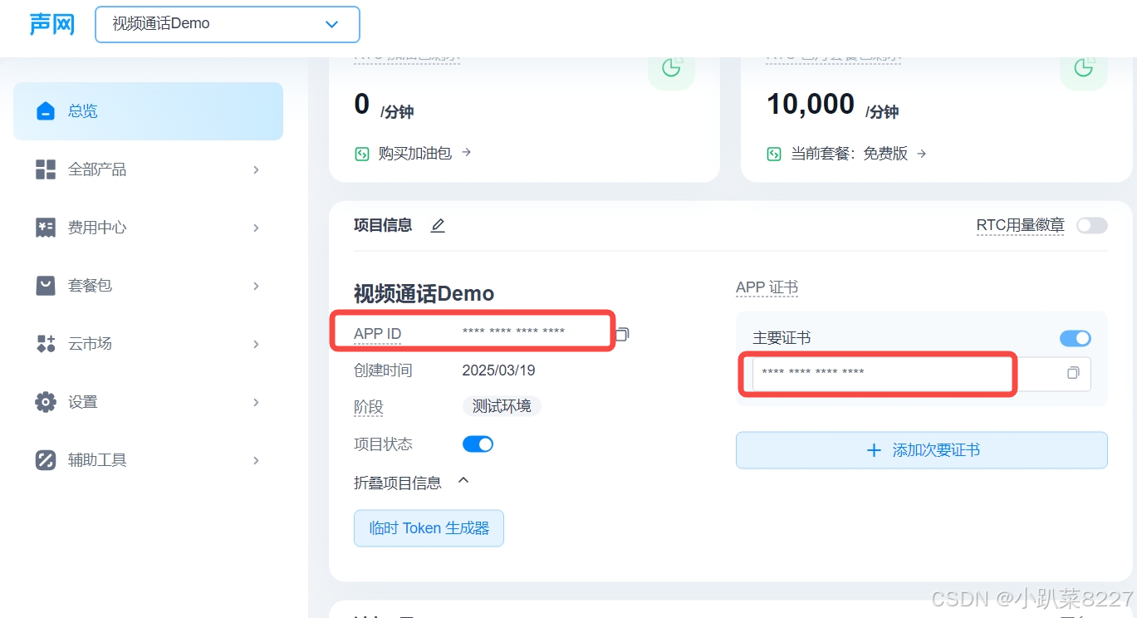Viewport: 1137px width, 618px height.
Task: Click the masked APP ID value
Action: [x=513, y=332]
